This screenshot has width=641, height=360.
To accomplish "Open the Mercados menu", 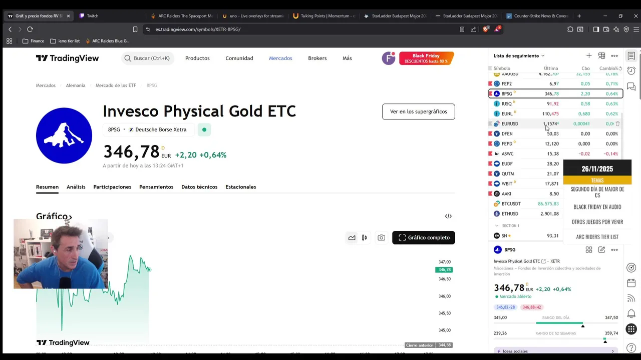I will tap(280, 58).
